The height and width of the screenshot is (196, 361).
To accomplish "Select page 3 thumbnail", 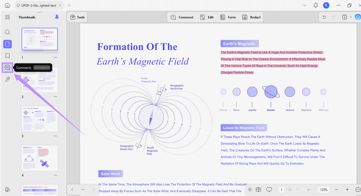I will (x=40, y=119).
